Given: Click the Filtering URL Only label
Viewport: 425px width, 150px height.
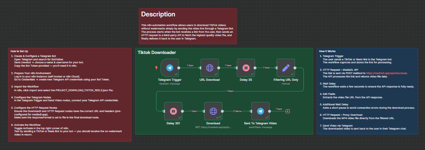Looking at the screenshot, I should [286, 80].
